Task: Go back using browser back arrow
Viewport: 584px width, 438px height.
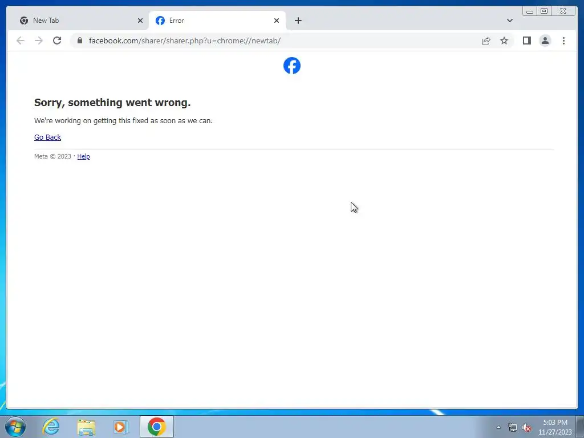Action: click(x=21, y=40)
